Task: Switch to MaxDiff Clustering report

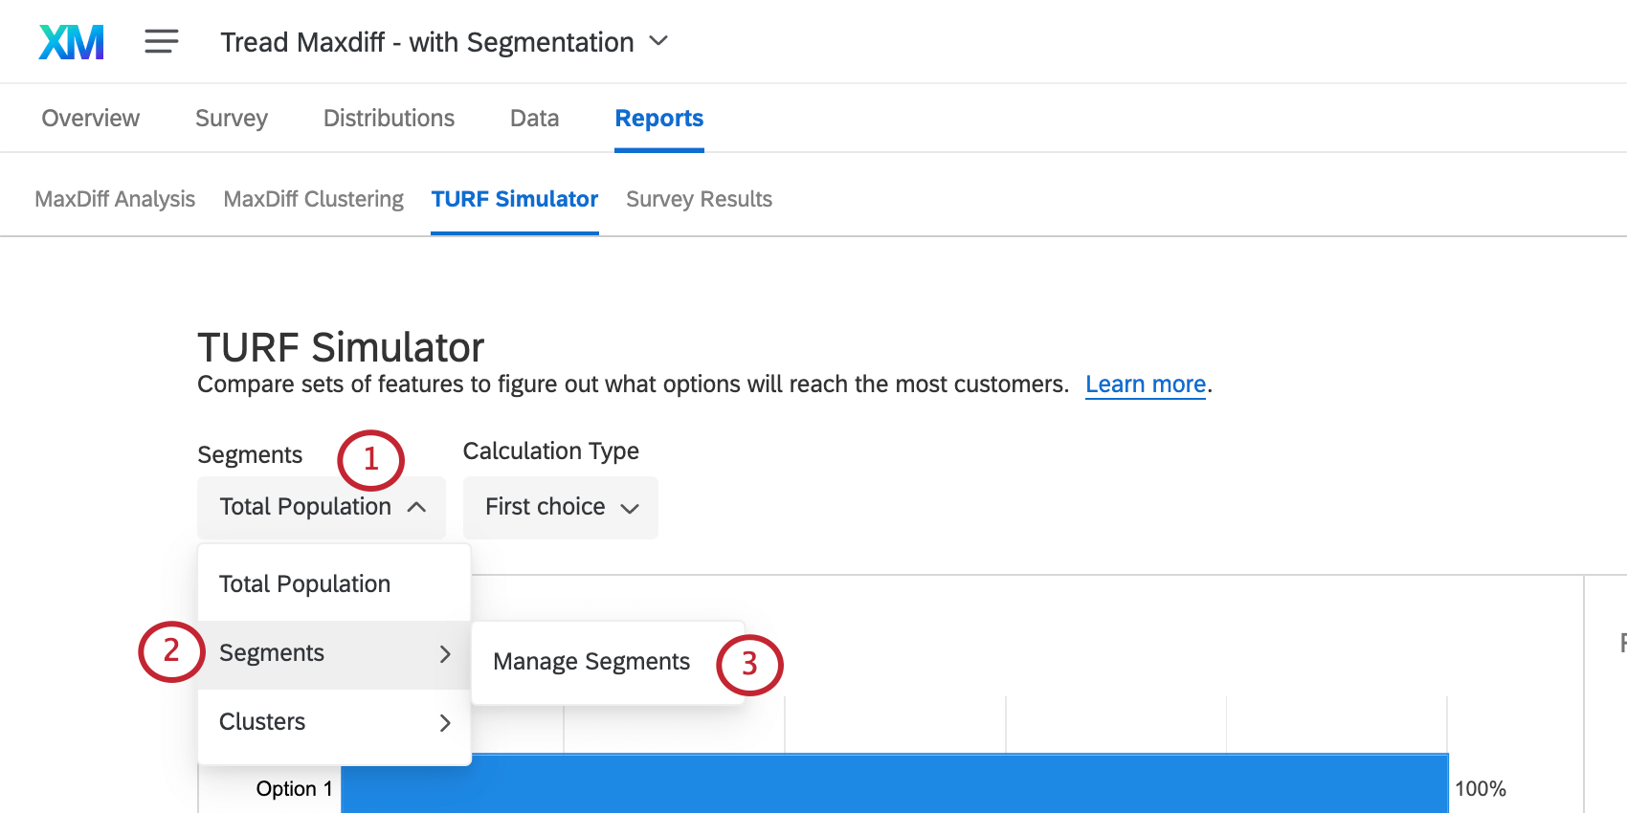Action: (x=313, y=199)
